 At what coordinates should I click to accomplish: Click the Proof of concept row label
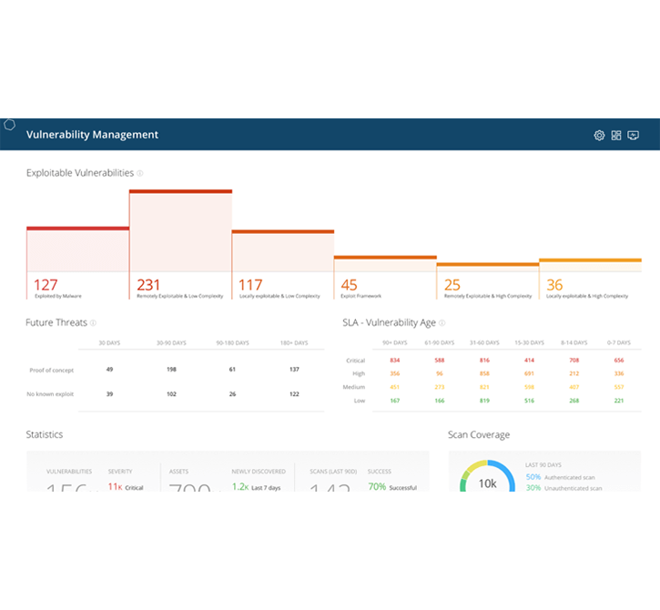(51, 370)
